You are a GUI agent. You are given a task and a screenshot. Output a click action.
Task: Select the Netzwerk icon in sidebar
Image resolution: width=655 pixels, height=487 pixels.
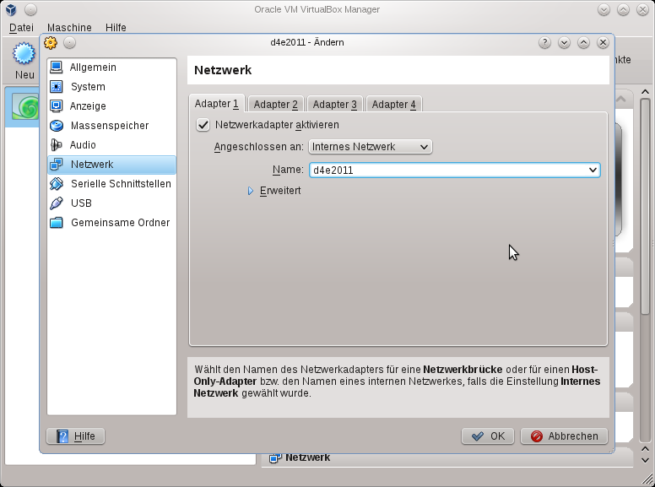[x=56, y=164]
